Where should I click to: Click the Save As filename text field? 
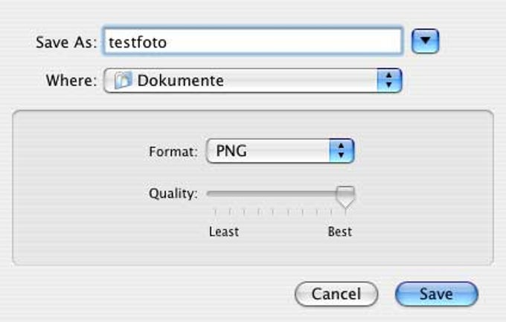point(253,42)
